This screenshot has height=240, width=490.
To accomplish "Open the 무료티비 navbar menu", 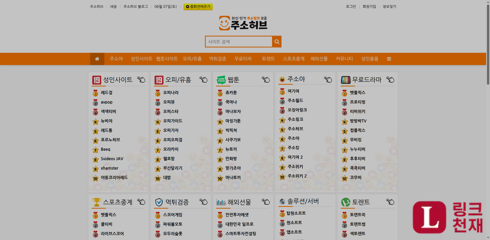I will click(243, 59).
